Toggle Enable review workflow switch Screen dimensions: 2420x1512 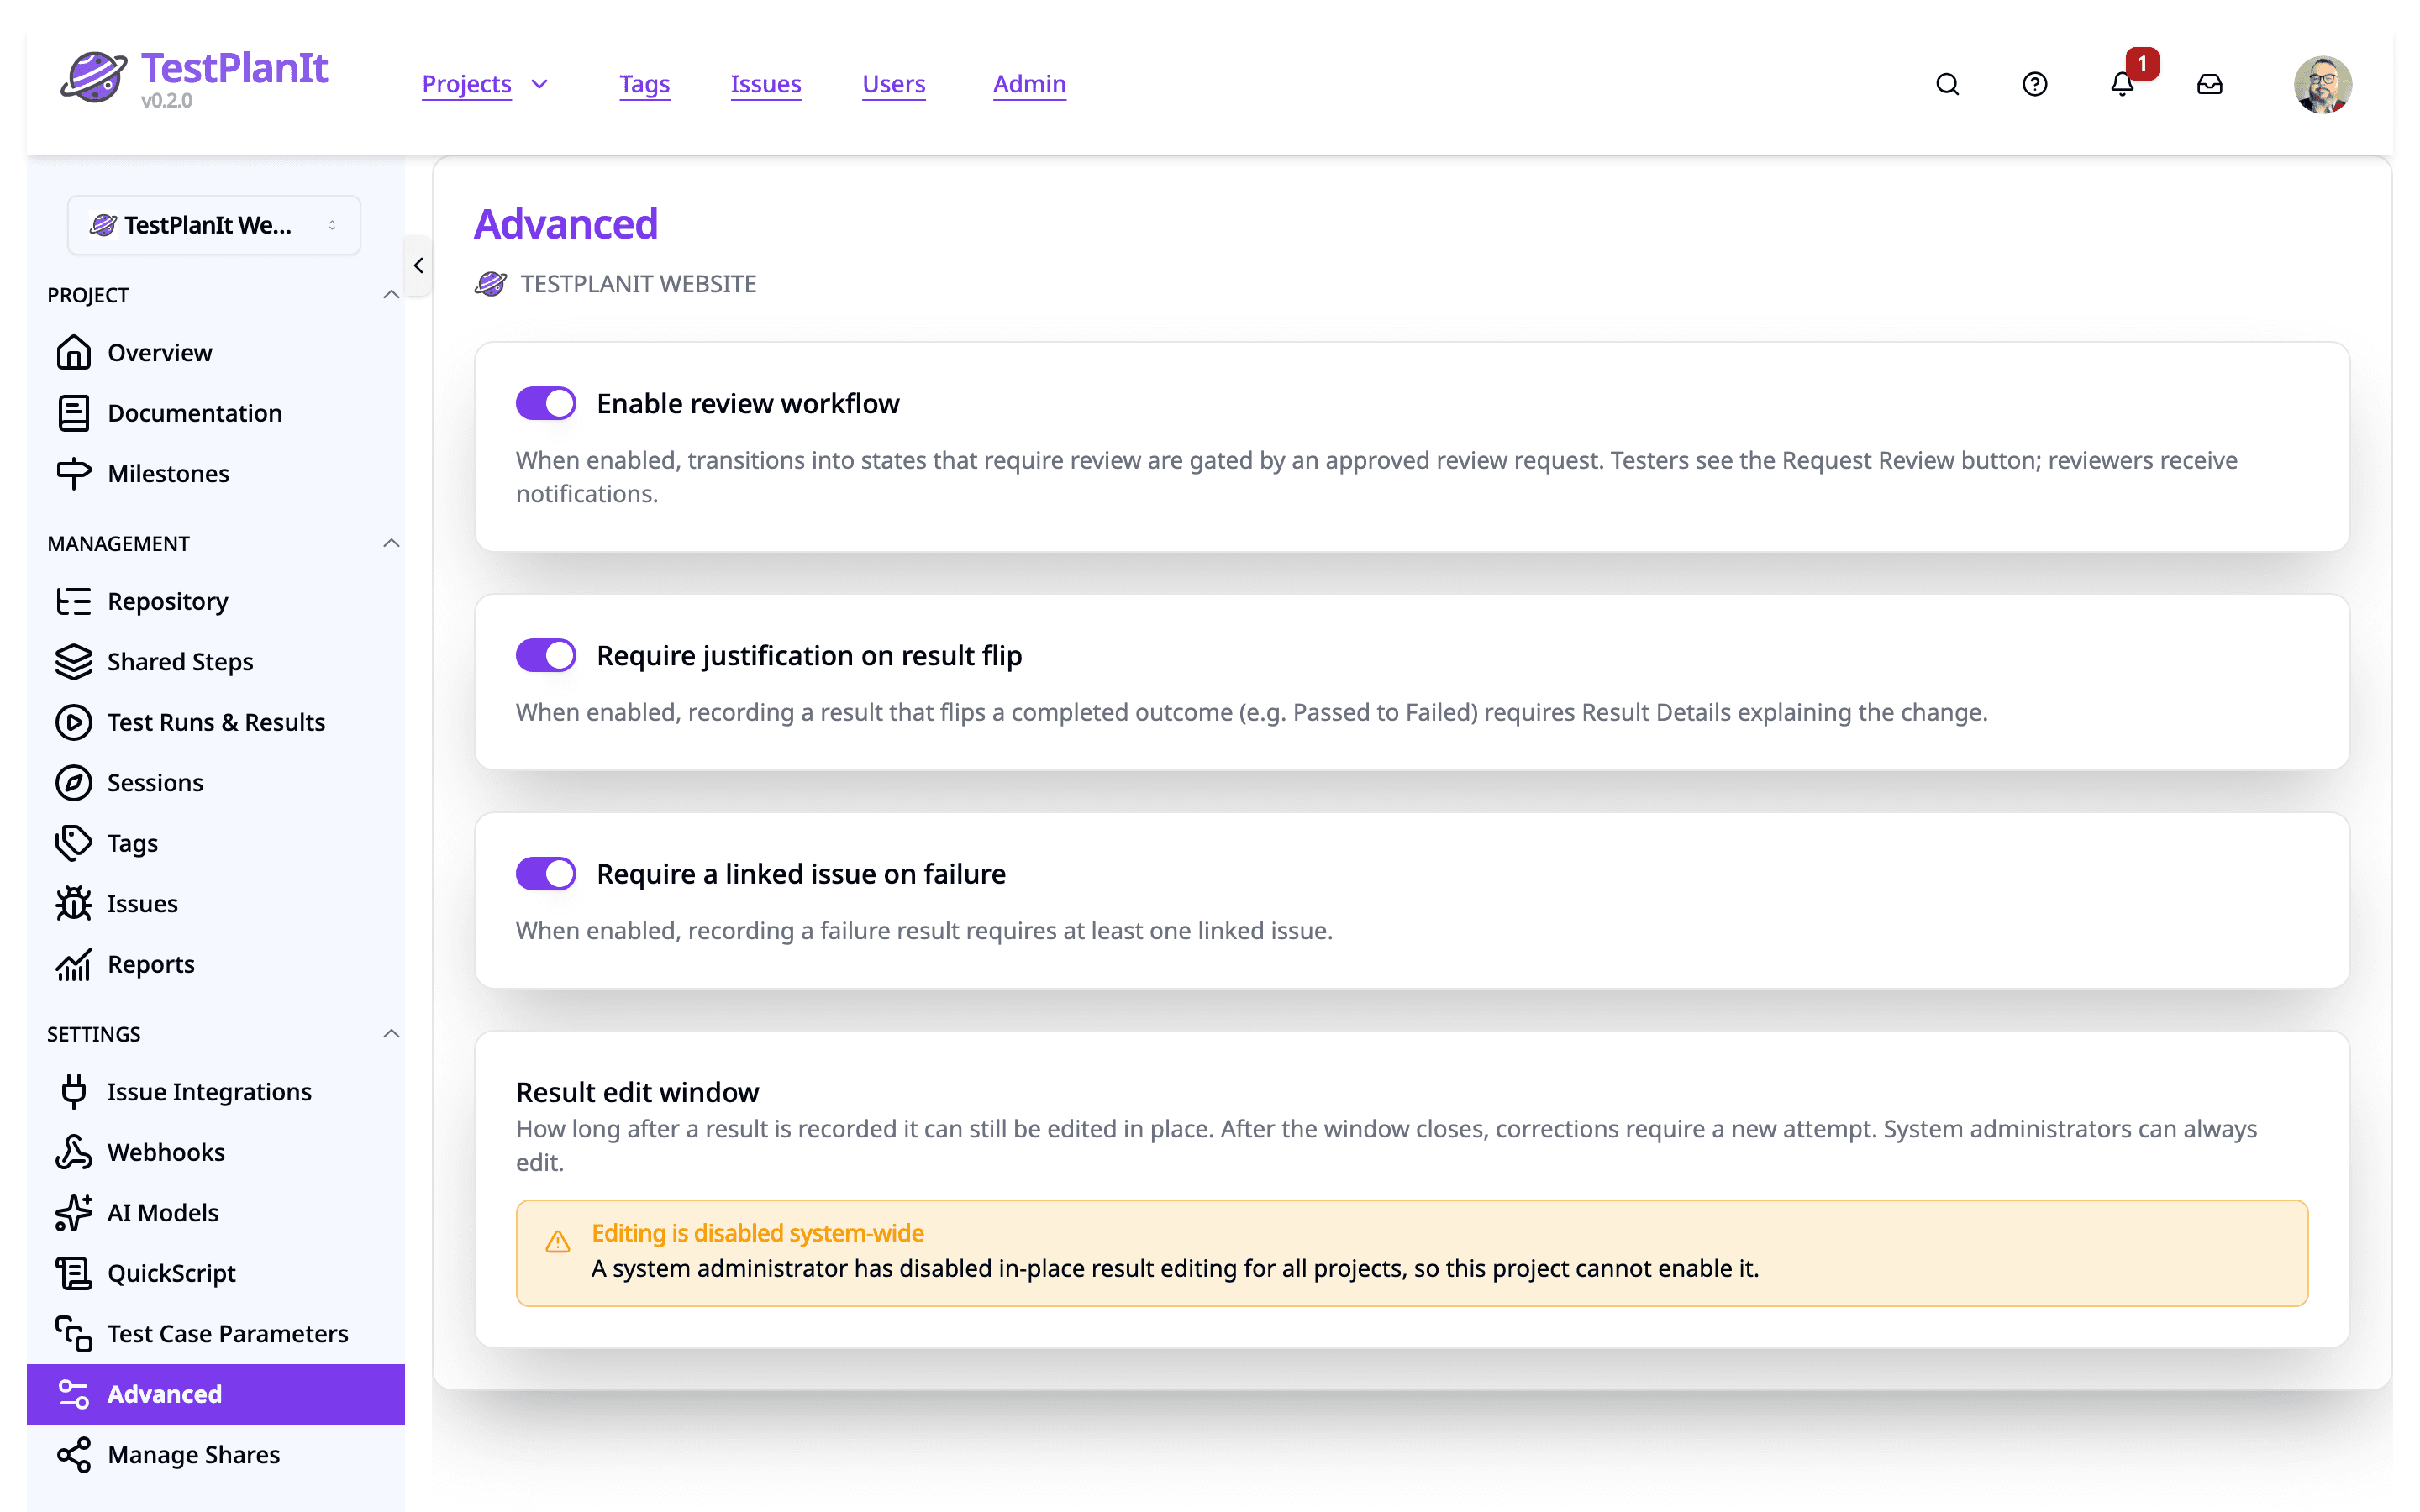point(546,403)
